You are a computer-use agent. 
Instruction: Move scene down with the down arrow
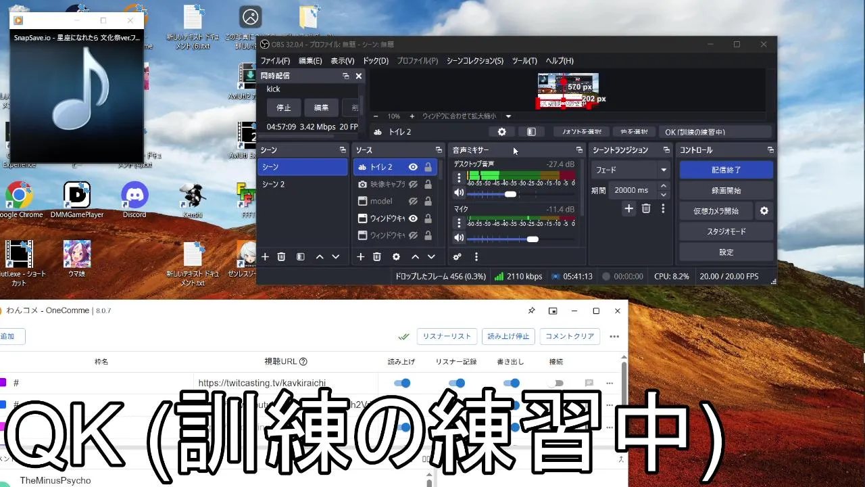tap(336, 257)
